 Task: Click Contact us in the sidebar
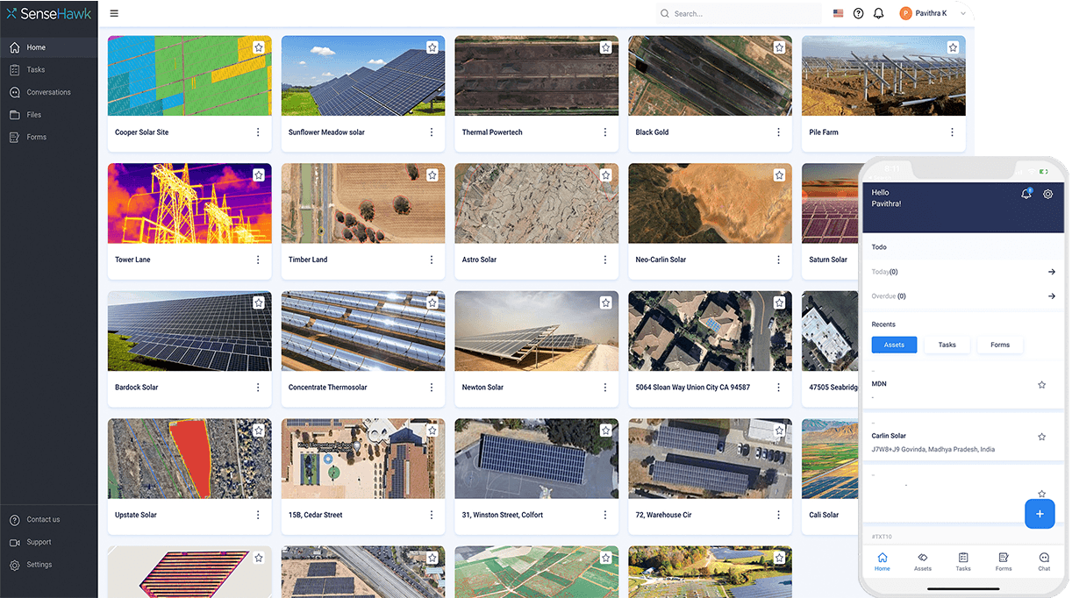point(49,519)
